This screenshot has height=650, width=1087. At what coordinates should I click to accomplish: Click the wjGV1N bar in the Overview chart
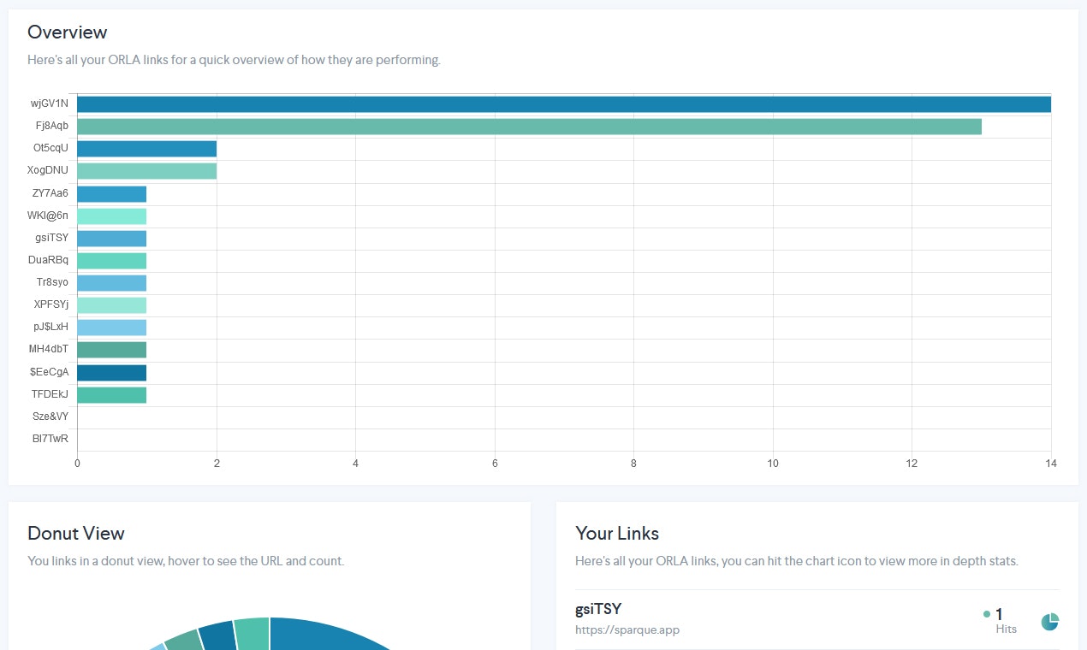(x=564, y=104)
